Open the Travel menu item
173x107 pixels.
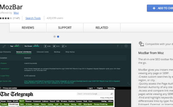pos(52,101)
